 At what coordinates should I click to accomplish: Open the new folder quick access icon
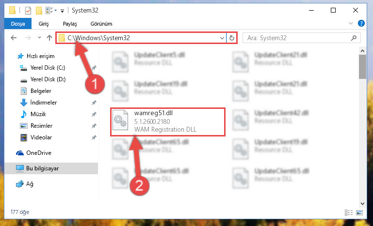click(x=39, y=11)
